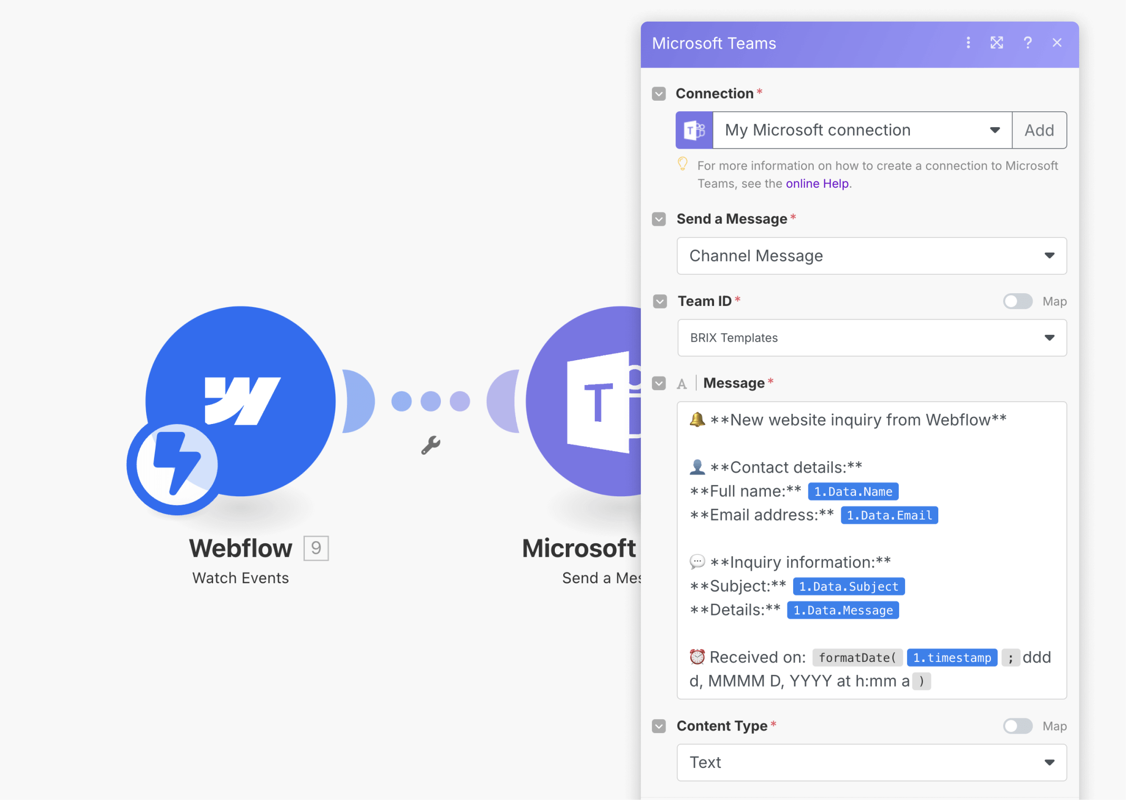Viewport: 1126px width, 800px height.
Task: Open the online Help link
Action: click(817, 184)
